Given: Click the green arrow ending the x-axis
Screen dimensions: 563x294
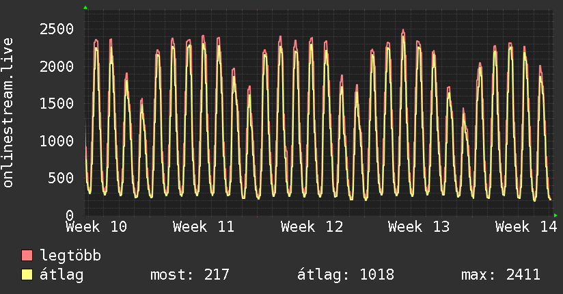Looking at the screenshot, I should coord(555,215).
